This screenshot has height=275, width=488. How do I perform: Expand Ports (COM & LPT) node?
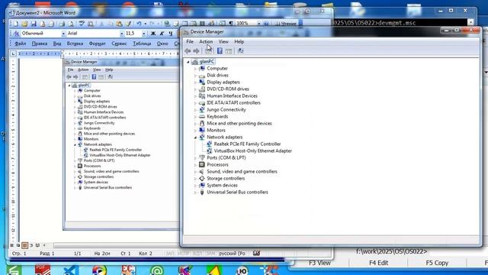195,158
